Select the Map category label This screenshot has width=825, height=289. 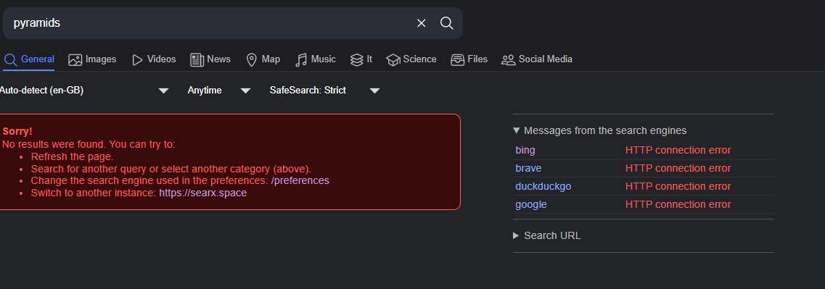[271, 59]
